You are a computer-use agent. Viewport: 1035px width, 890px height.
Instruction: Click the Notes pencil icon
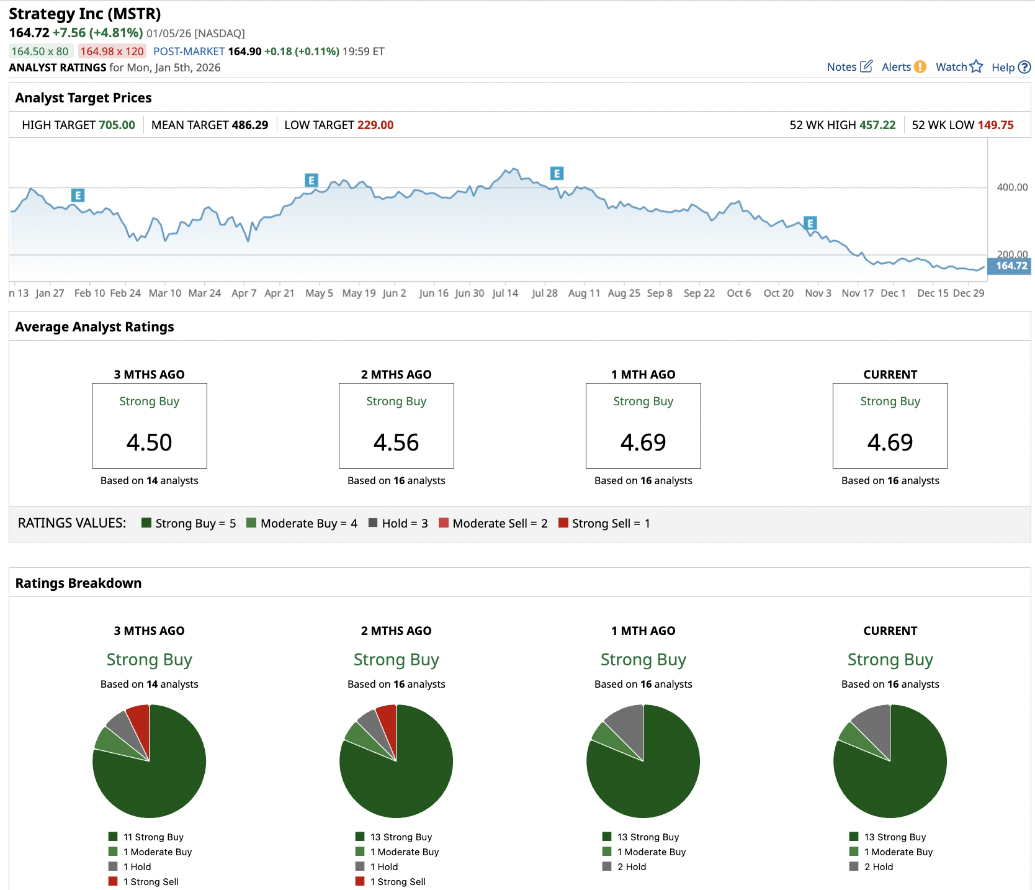tap(866, 66)
